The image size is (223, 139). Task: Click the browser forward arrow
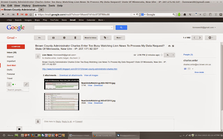click(x=8, y=15)
